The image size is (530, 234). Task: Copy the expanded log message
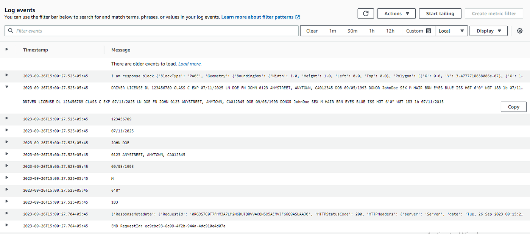[x=513, y=107]
